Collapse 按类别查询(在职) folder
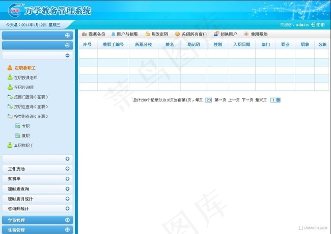Image resolution: width=331 pixels, height=234 pixels. click(x=27, y=116)
